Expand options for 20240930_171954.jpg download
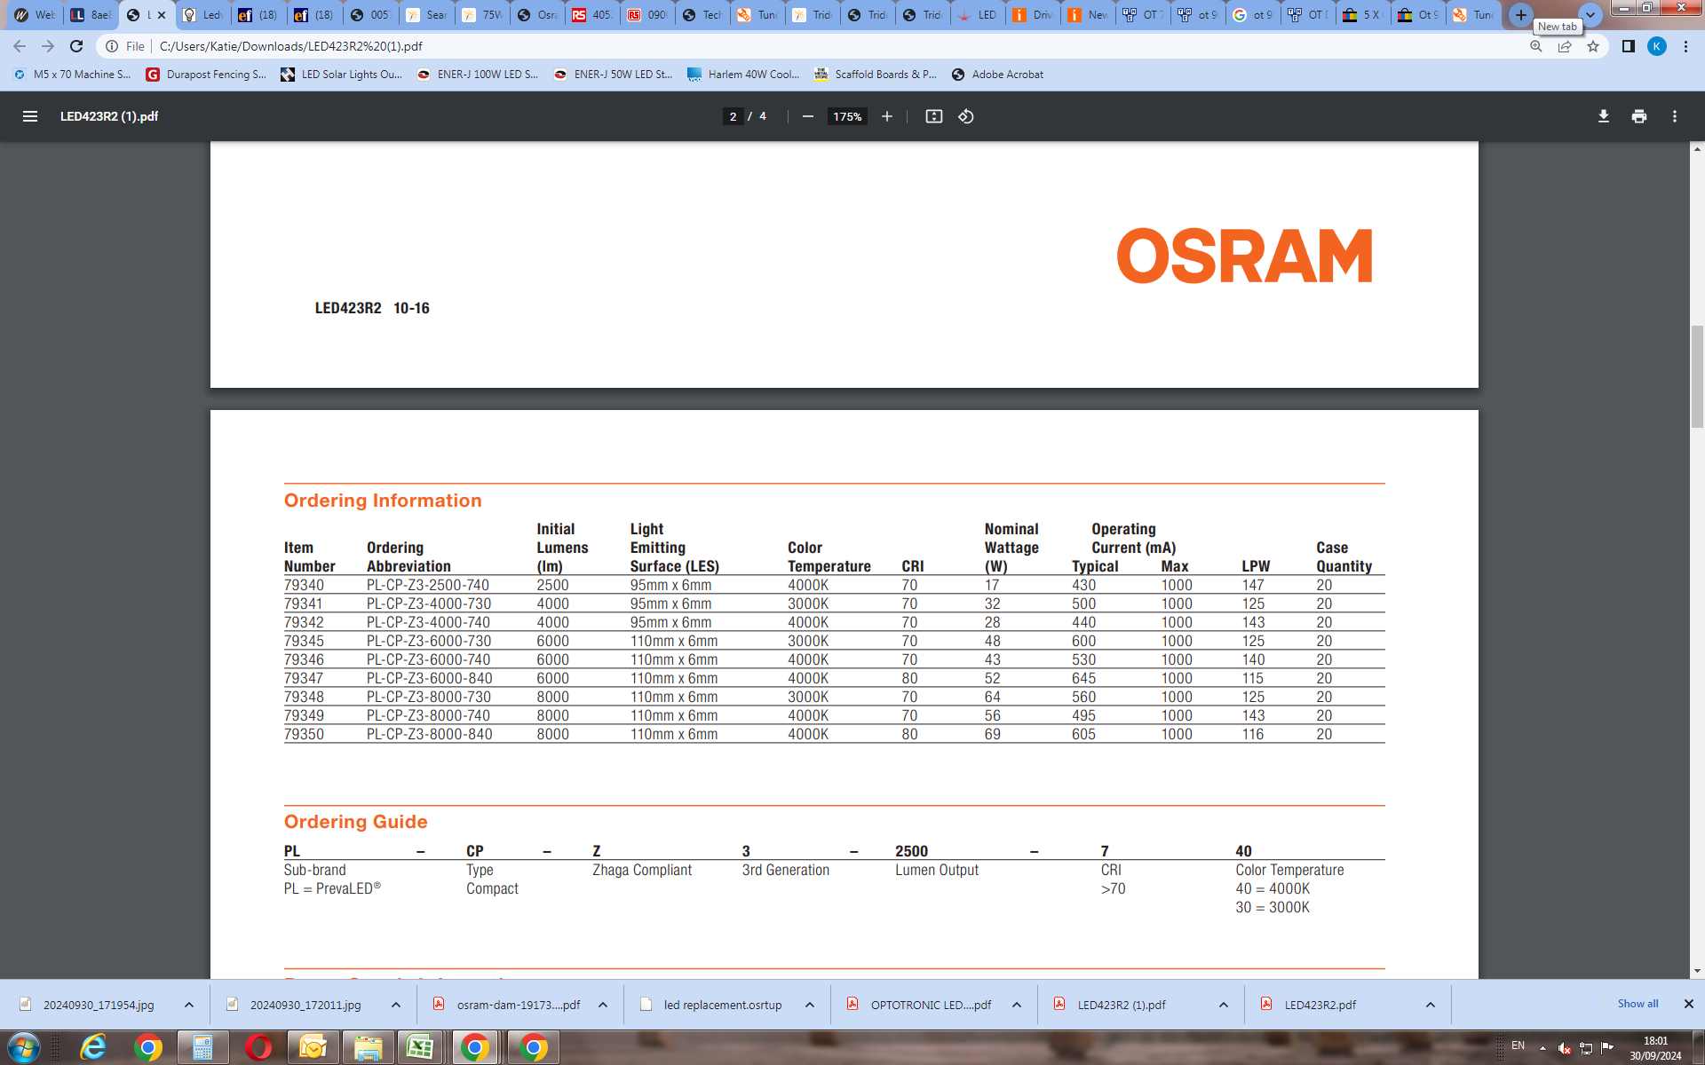The width and height of the screenshot is (1705, 1065). pyautogui.click(x=189, y=1005)
